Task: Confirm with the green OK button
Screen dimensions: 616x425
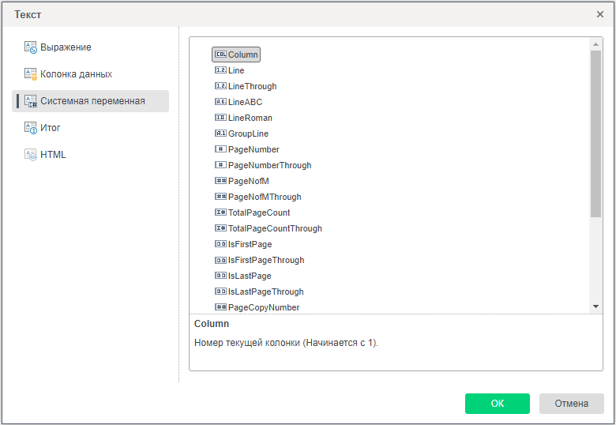Action: point(497,404)
